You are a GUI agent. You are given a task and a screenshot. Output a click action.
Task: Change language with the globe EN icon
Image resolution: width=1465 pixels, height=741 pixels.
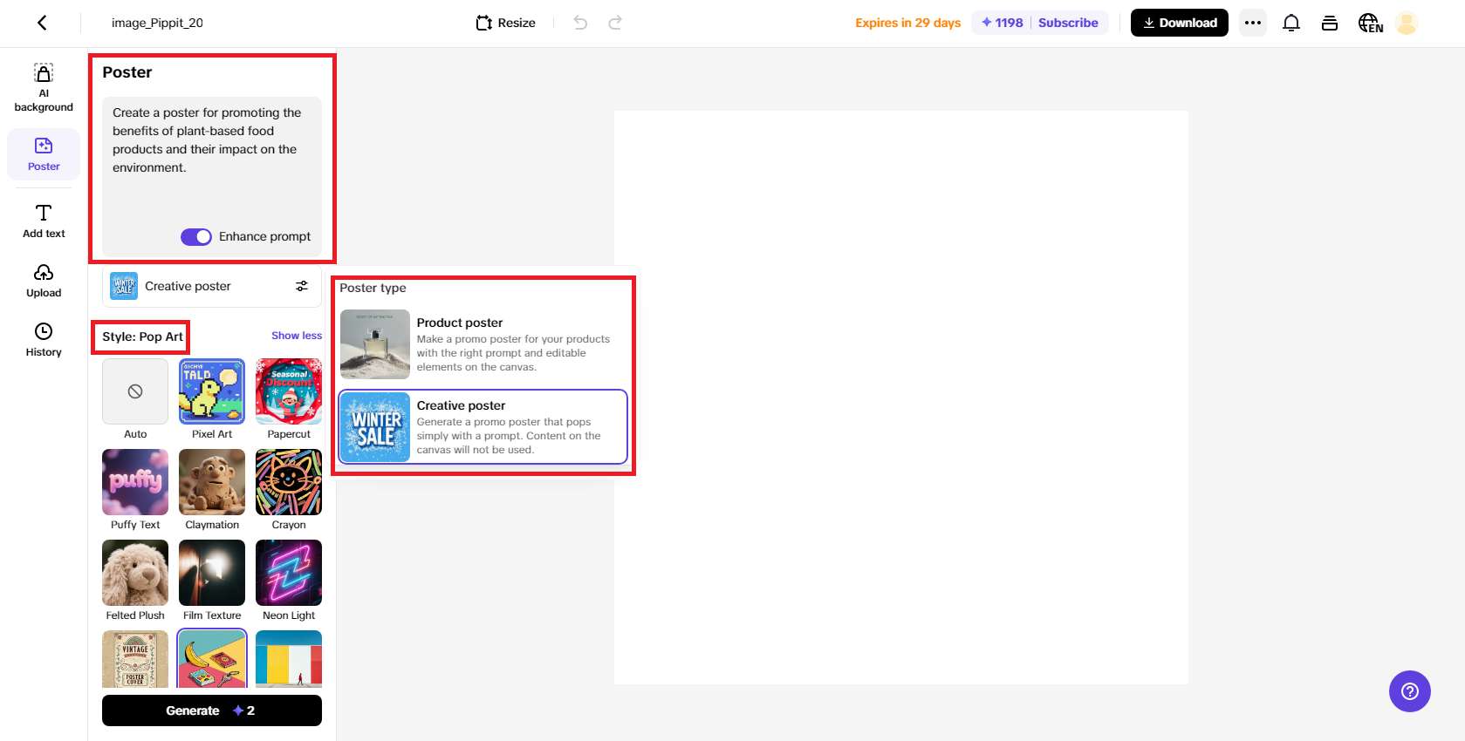pos(1370,23)
